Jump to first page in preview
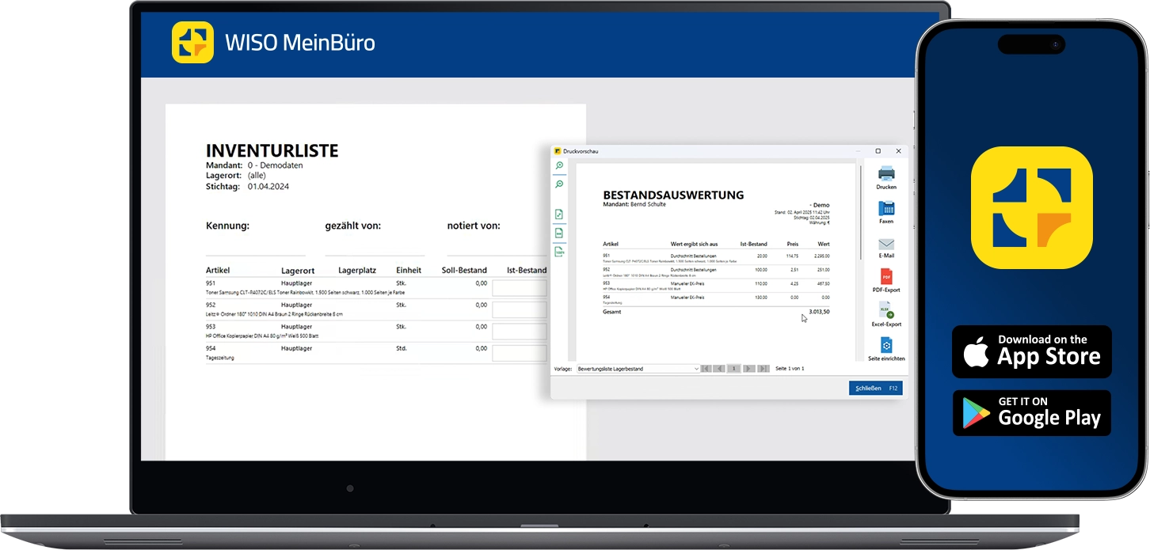 tap(706, 369)
